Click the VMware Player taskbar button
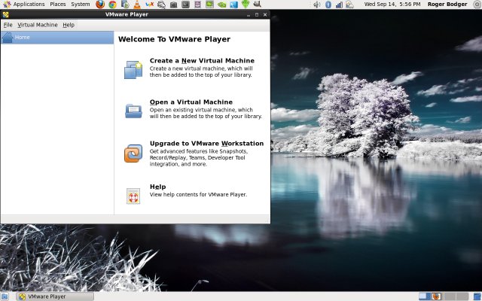 (x=55, y=296)
